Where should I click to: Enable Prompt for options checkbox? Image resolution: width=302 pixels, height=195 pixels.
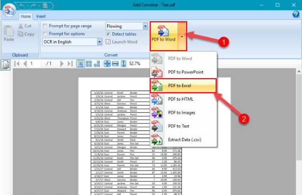click(x=45, y=34)
